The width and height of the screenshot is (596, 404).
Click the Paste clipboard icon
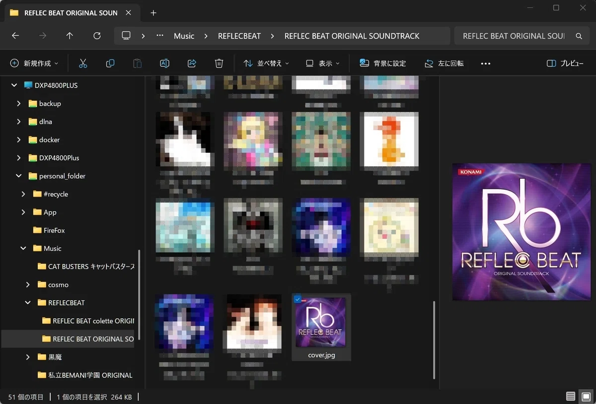pos(137,63)
